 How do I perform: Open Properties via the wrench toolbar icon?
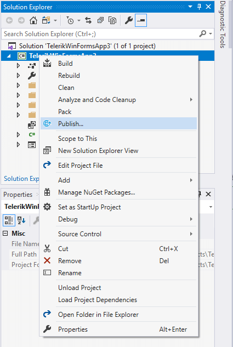128,21
